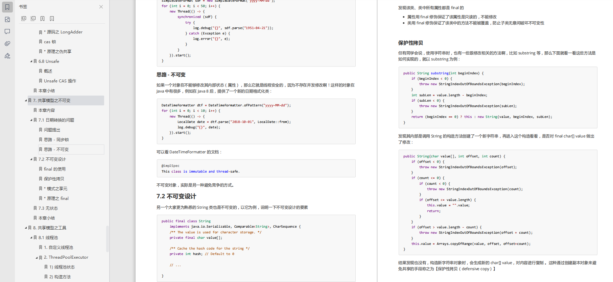
Task: Open bookmark * 源码之 LongAdder
Action: click(63, 32)
